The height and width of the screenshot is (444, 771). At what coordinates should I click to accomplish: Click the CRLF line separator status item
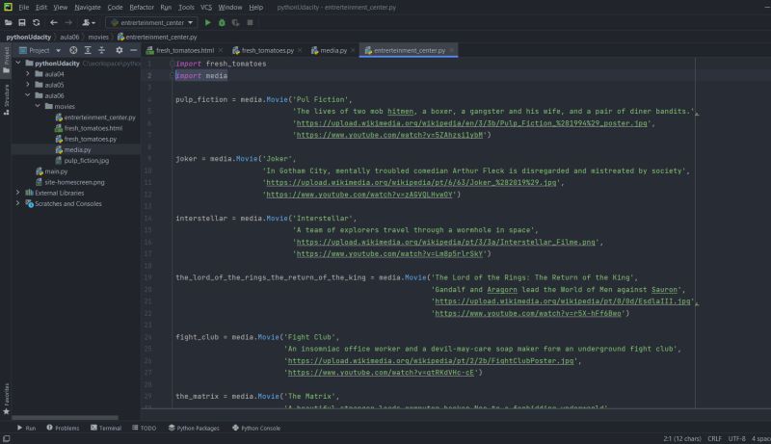tap(714, 438)
